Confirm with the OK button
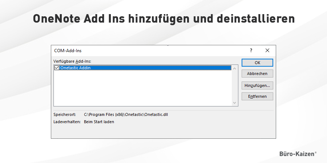327x163 pixels. tap(257, 63)
